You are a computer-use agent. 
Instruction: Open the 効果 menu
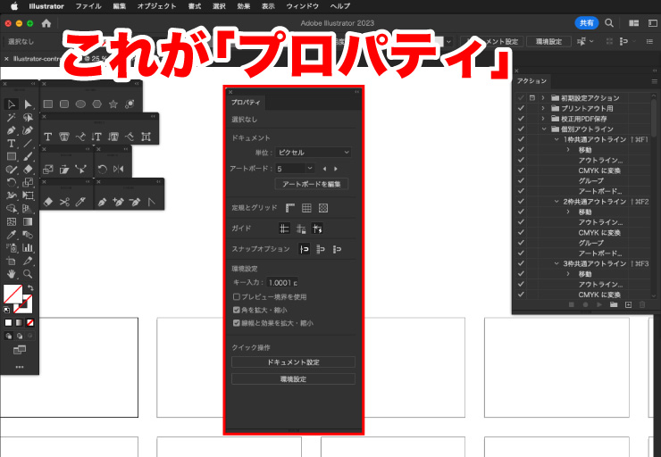point(244,6)
